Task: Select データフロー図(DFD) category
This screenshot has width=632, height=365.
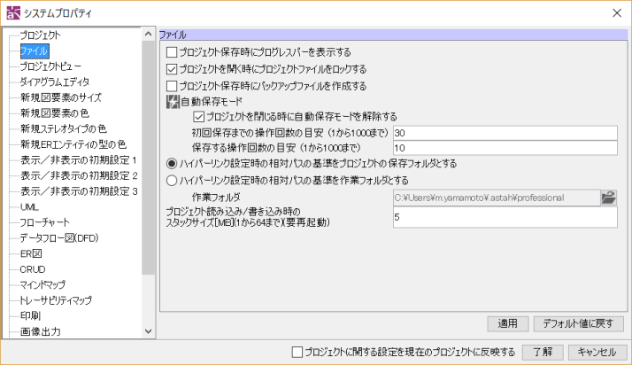Action: point(59,238)
